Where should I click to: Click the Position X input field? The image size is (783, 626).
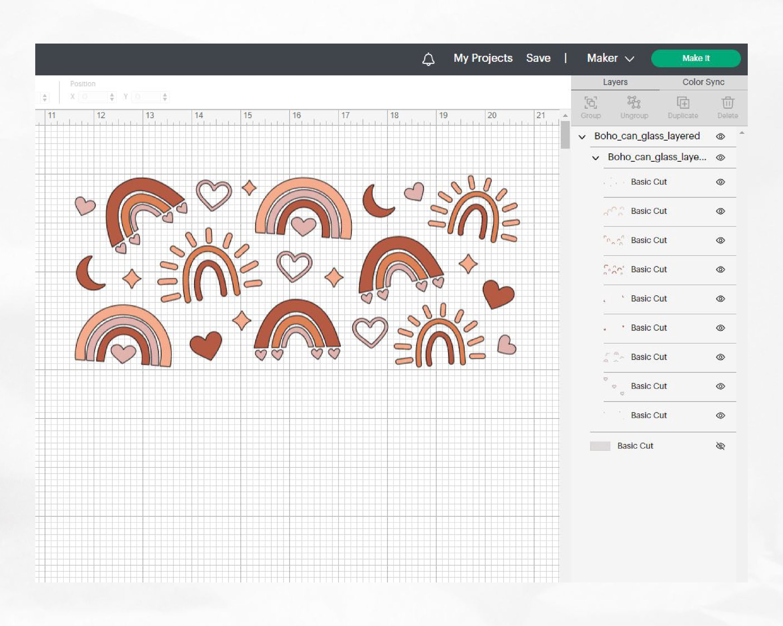point(94,97)
